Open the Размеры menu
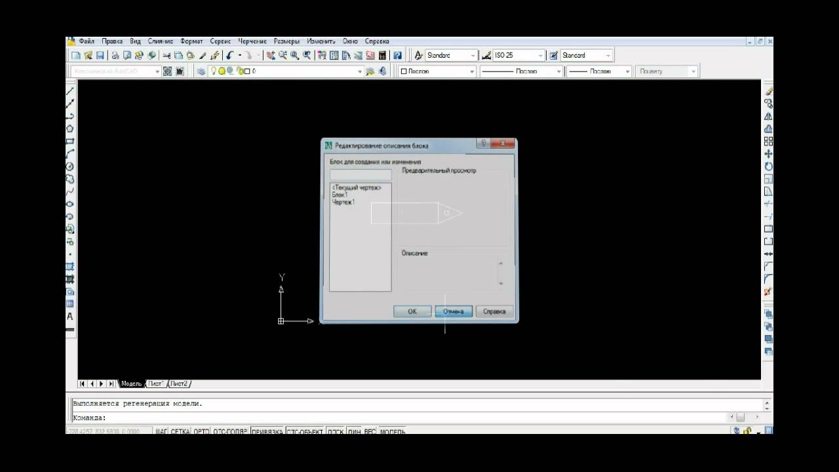Image resolution: width=839 pixels, height=472 pixels. pyautogui.click(x=286, y=41)
